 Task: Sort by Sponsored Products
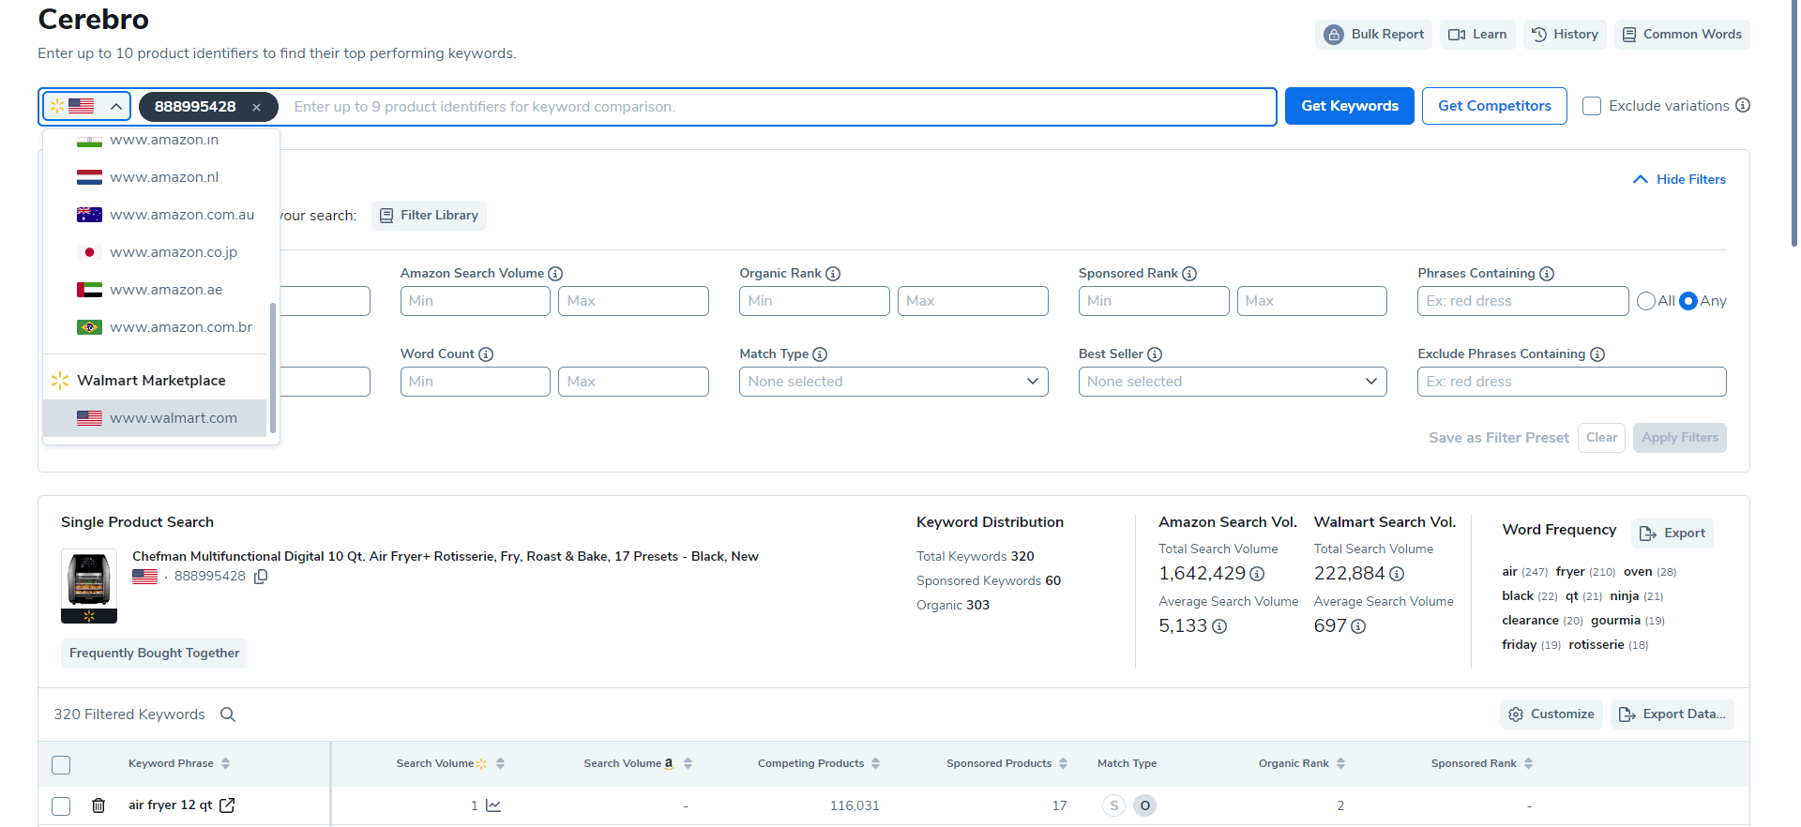[x=1063, y=764]
